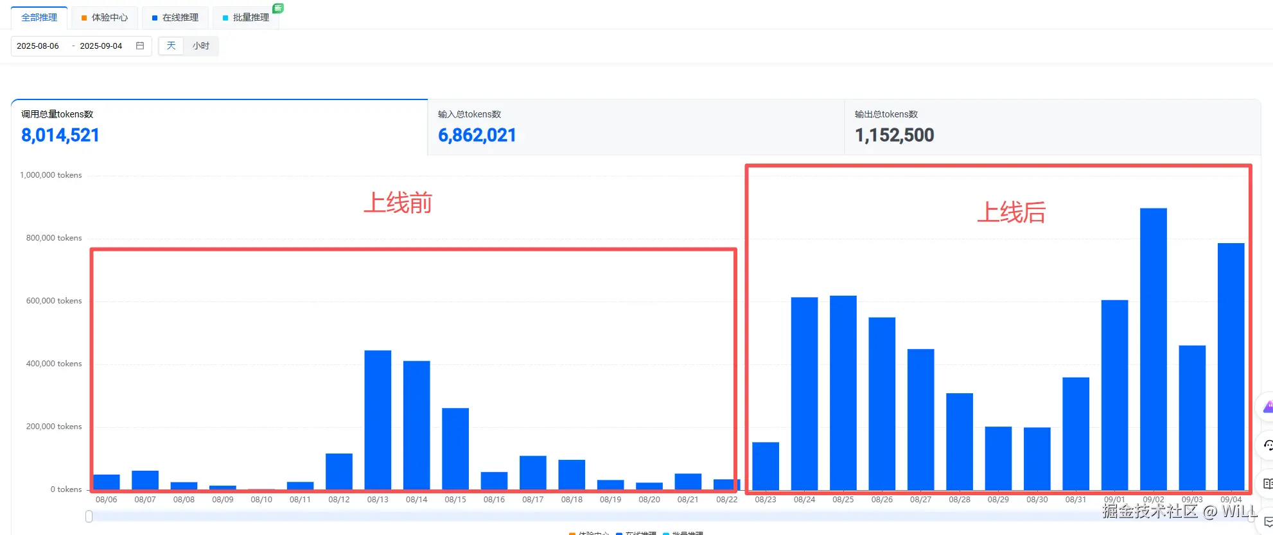
Task: Click the 0 tokens axis label
Action: [66, 489]
